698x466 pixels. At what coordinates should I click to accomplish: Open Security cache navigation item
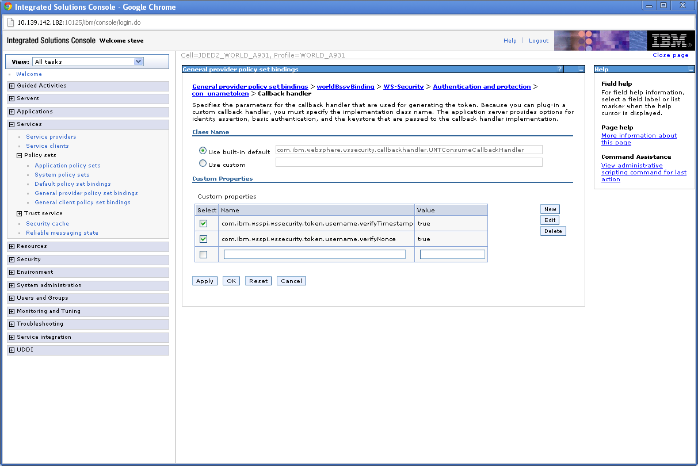[47, 224]
